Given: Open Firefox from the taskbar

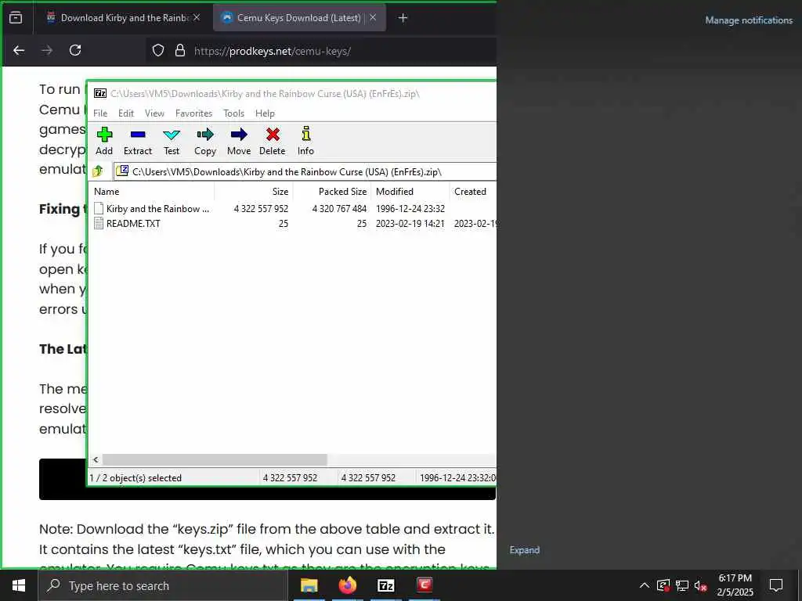Looking at the screenshot, I should click(x=347, y=585).
